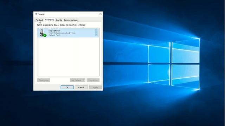Confirm with the OK button
This screenshot has height=126, width=225.
(67, 87)
